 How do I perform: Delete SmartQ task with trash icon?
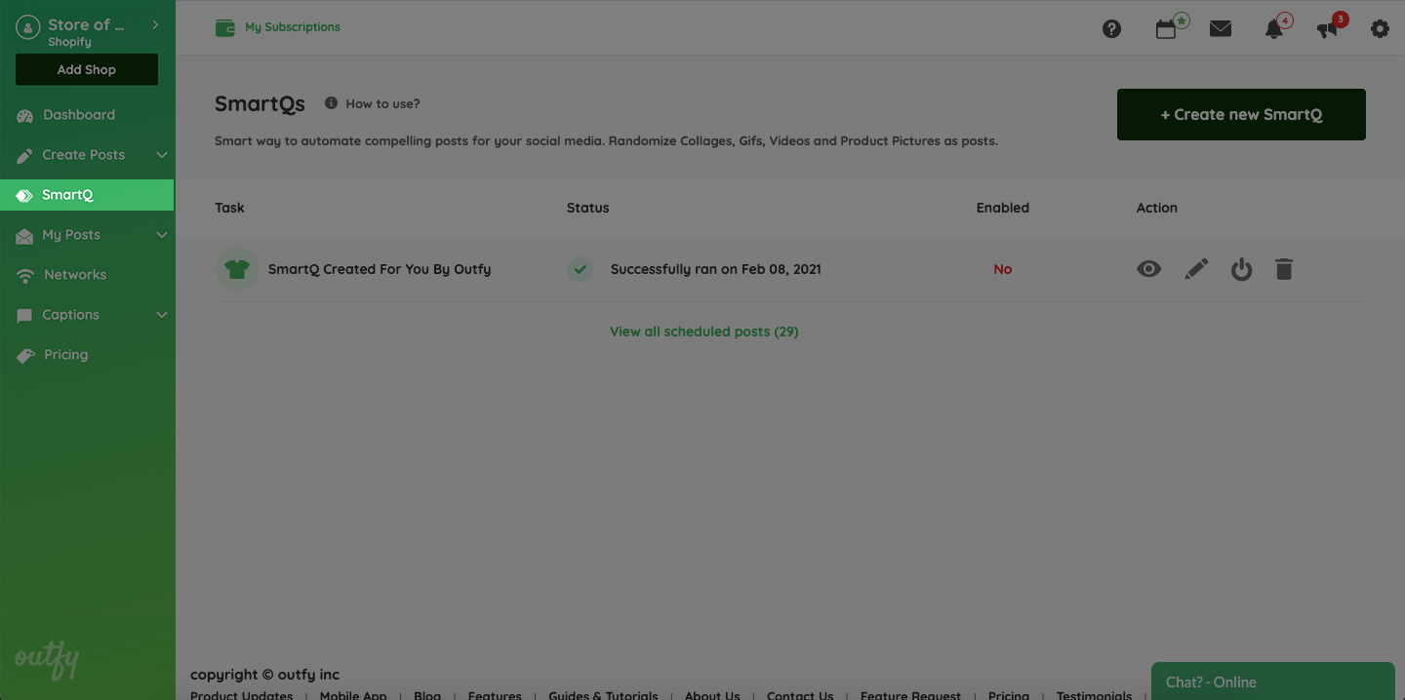1284,269
